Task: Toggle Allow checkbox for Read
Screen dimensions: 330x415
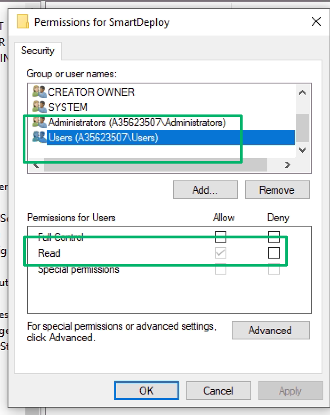Action: point(220,253)
